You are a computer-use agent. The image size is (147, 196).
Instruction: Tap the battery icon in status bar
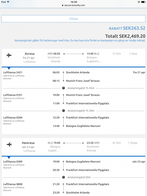pos(143,2)
